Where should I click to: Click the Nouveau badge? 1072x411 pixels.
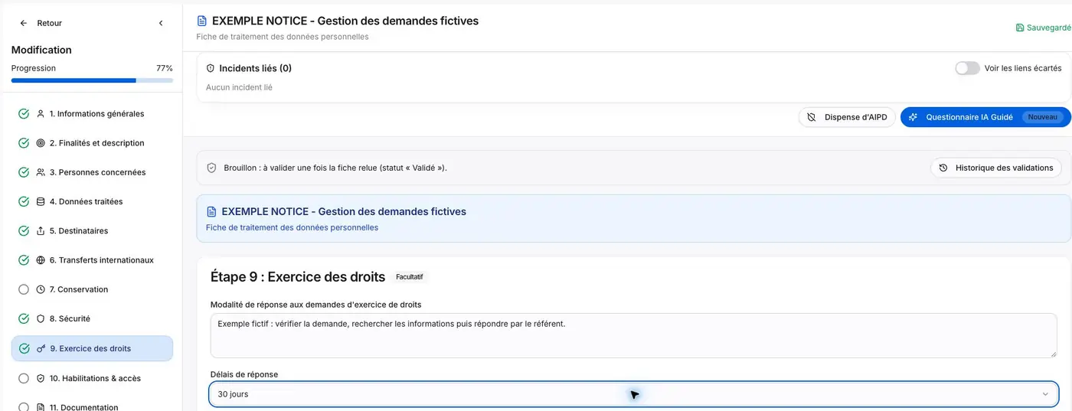coord(1042,117)
